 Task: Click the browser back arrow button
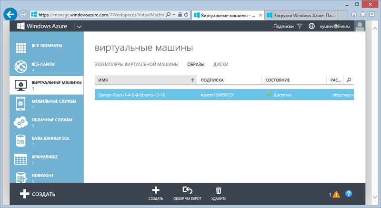10,15
